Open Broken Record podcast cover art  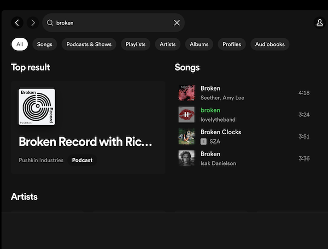coord(37,107)
